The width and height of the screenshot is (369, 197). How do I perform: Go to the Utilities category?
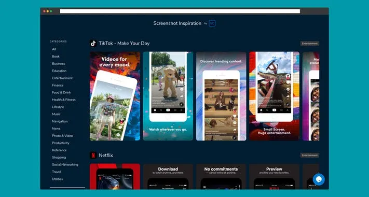pyautogui.click(x=58, y=179)
